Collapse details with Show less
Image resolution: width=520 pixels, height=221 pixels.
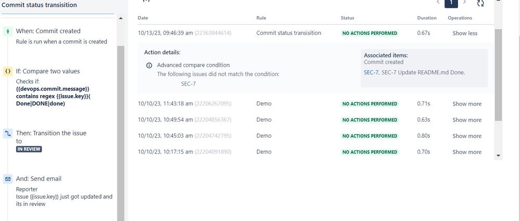465,33
